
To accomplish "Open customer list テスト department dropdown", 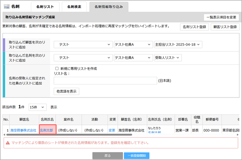I will point(83,45).
